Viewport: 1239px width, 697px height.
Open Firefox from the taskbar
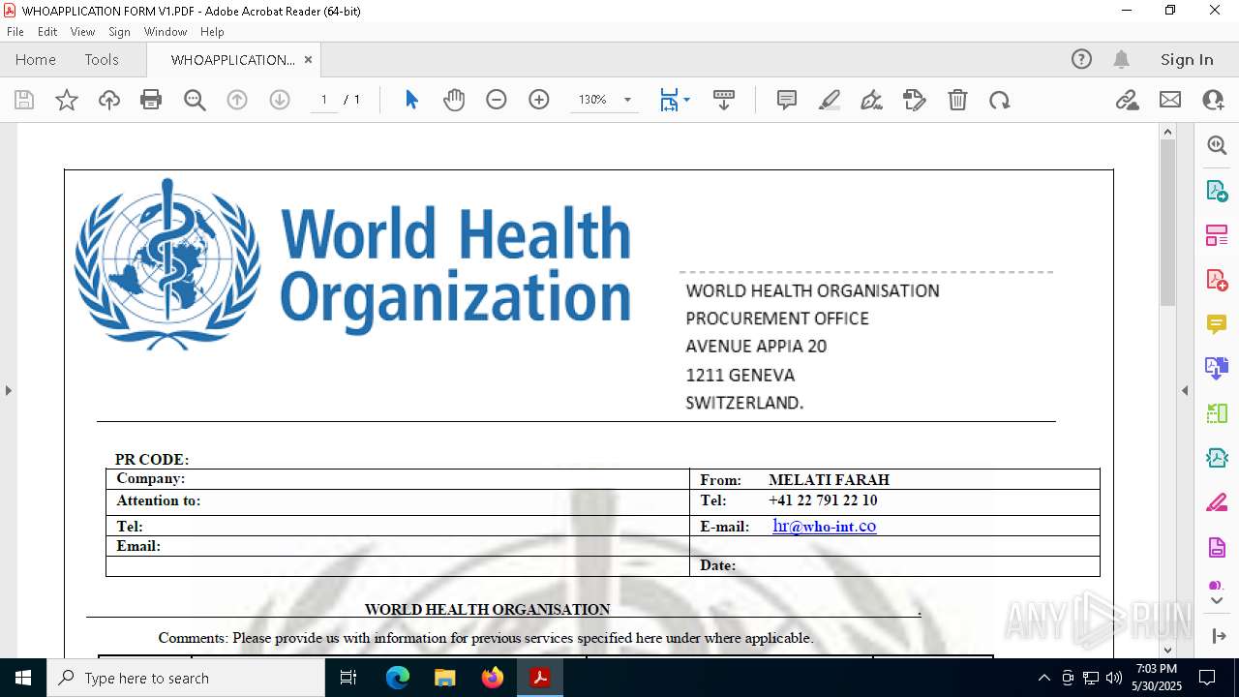(x=493, y=678)
